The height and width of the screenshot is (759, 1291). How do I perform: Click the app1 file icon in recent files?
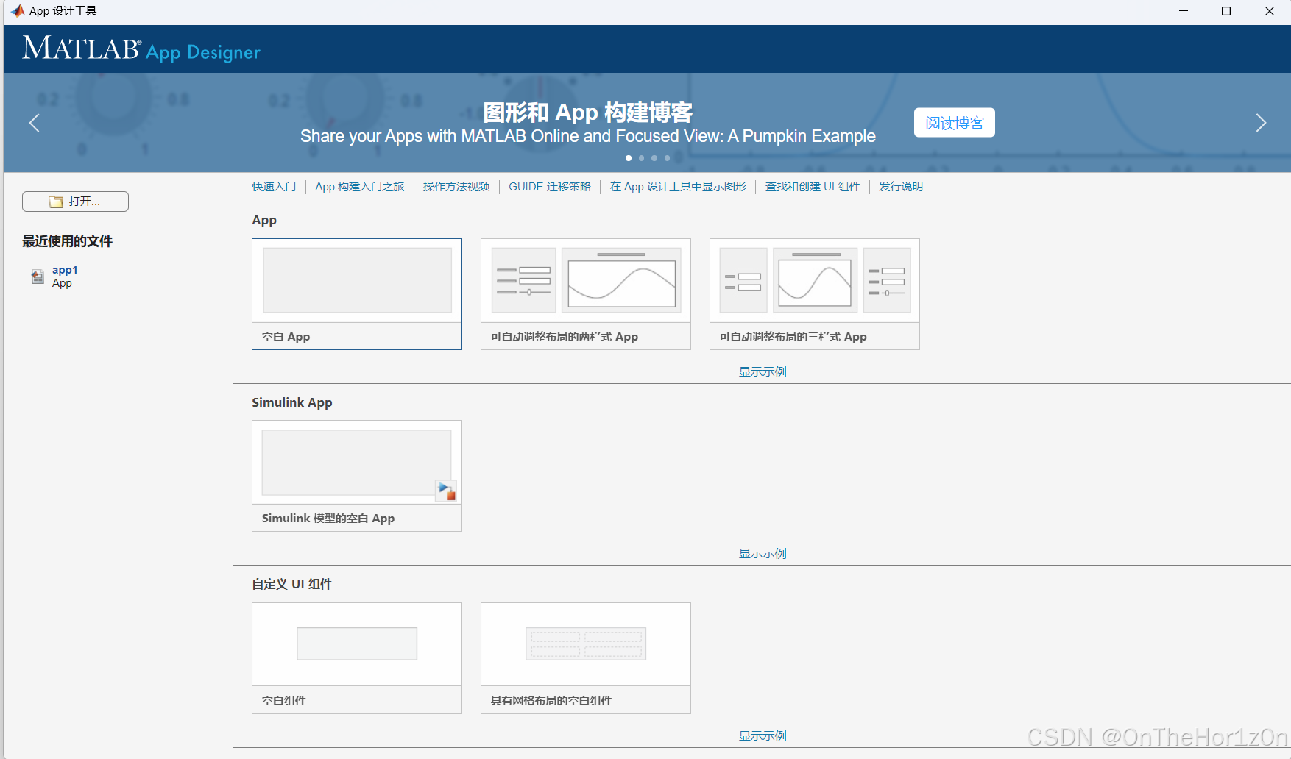coord(38,277)
